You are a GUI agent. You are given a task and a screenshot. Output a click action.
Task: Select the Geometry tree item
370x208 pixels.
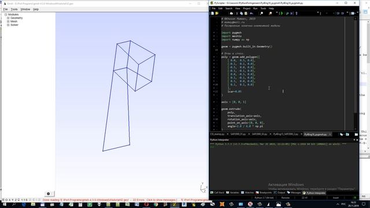[17, 18]
